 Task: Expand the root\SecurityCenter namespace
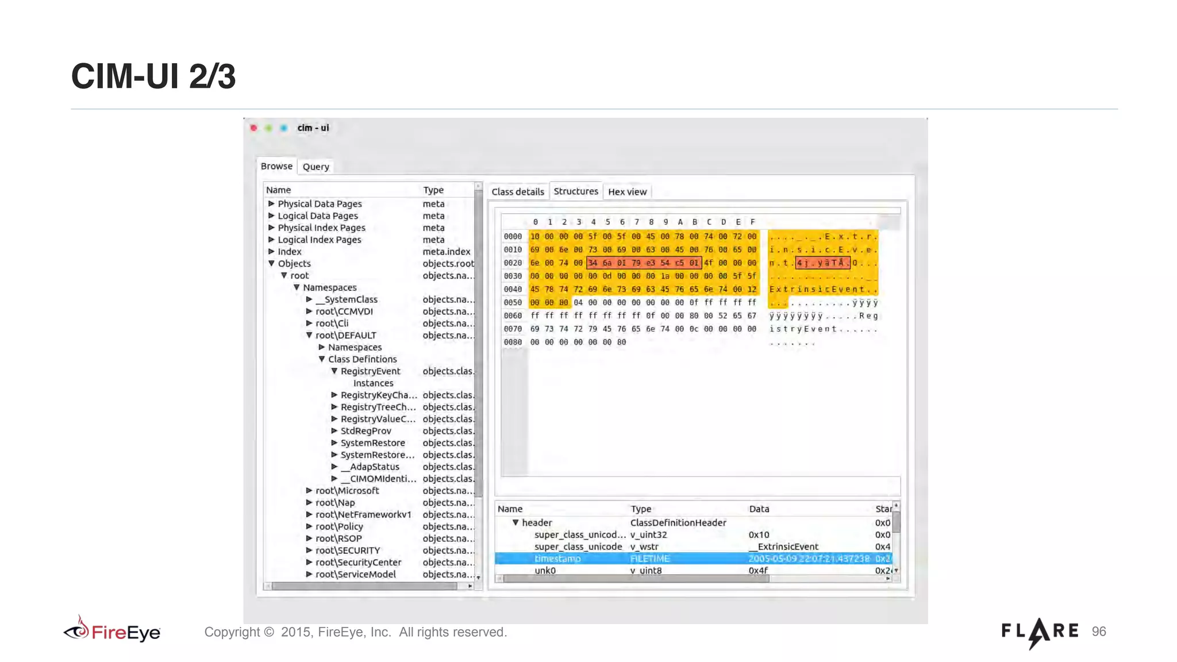point(309,563)
